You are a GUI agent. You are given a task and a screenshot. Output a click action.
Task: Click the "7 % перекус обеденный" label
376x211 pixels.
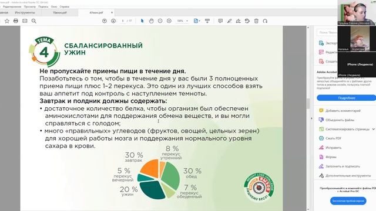point(189,192)
